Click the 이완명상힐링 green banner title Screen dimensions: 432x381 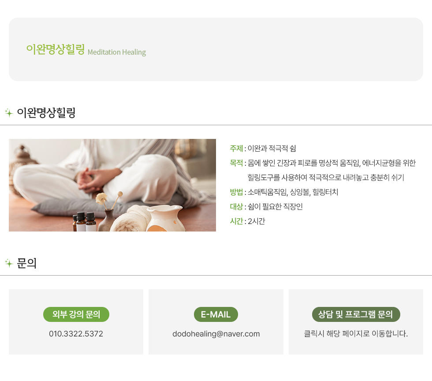[x=56, y=49]
